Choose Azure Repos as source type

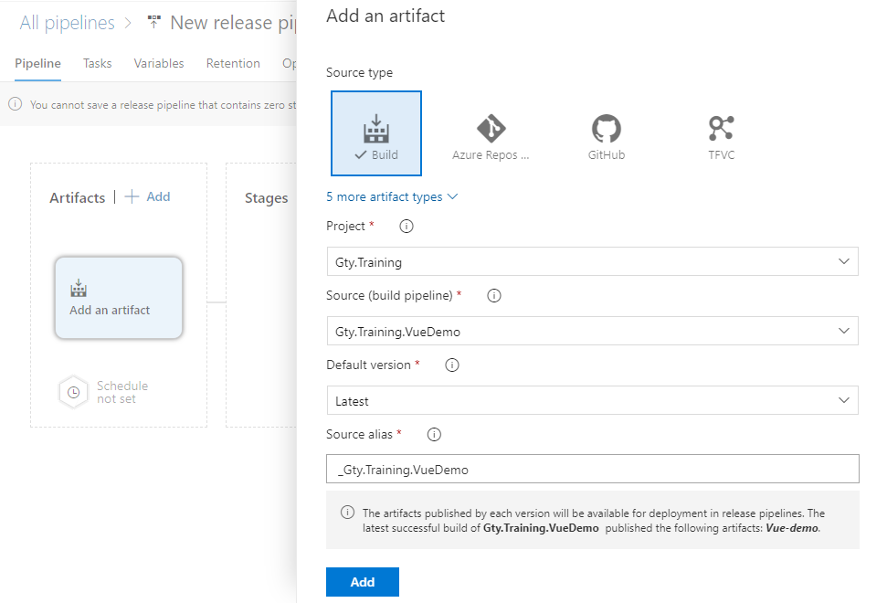[x=491, y=137]
